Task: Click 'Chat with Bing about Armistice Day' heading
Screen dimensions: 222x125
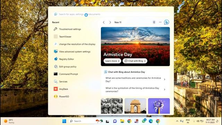Action: [x=126, y=72]
